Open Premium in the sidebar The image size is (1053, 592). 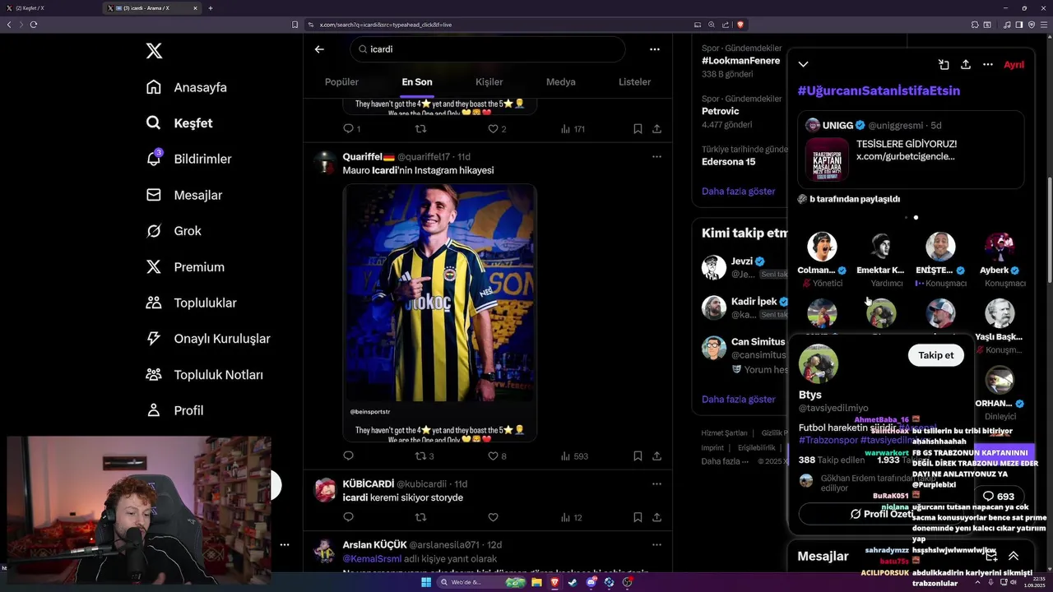(185, 267)
